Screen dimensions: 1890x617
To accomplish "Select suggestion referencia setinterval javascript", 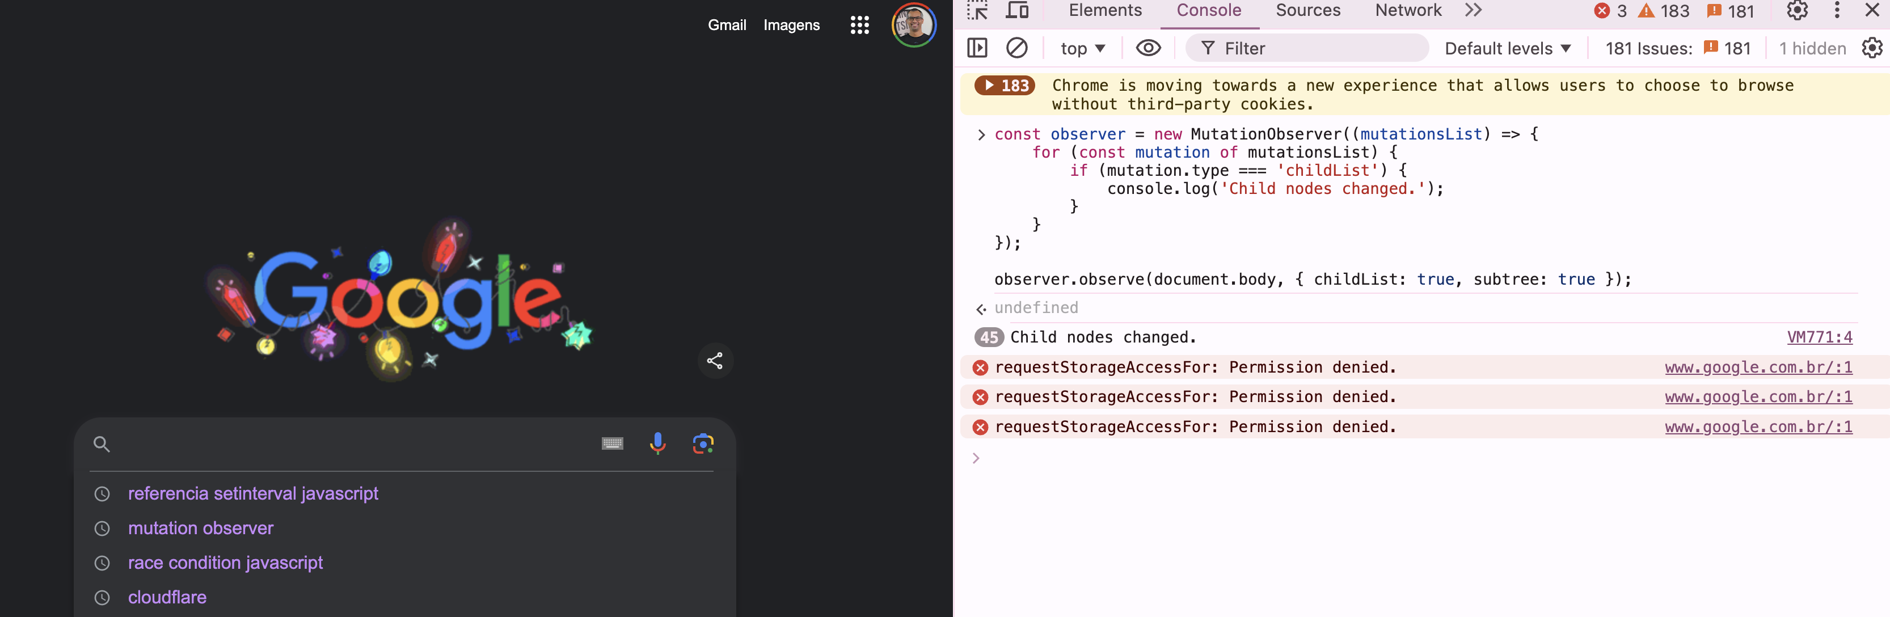I will click(253, 494).
